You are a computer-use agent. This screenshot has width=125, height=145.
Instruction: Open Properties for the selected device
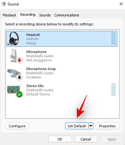pos(107,126)
